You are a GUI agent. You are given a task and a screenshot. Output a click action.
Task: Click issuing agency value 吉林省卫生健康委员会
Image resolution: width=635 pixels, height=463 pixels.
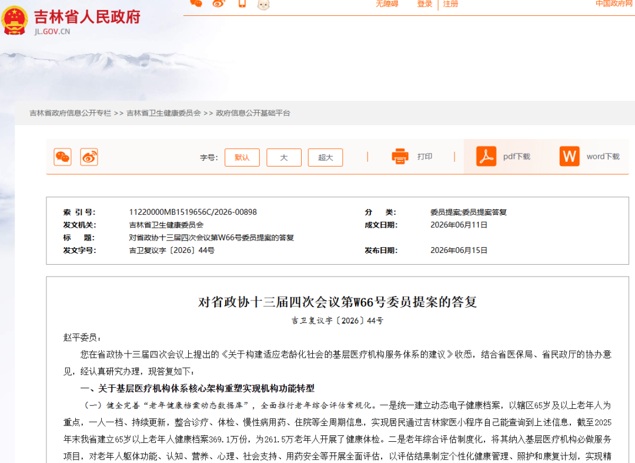click(x=166, y=225)
